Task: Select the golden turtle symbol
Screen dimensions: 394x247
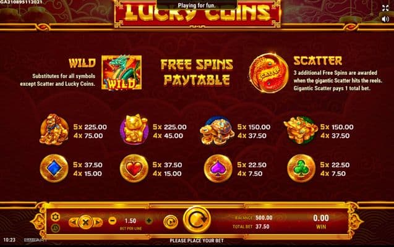Action: (x=217, y=130)
